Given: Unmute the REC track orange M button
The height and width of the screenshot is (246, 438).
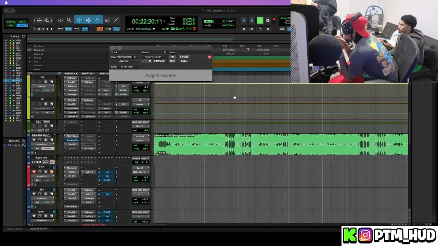Looking at the screenshot, I should click(52, 172).
